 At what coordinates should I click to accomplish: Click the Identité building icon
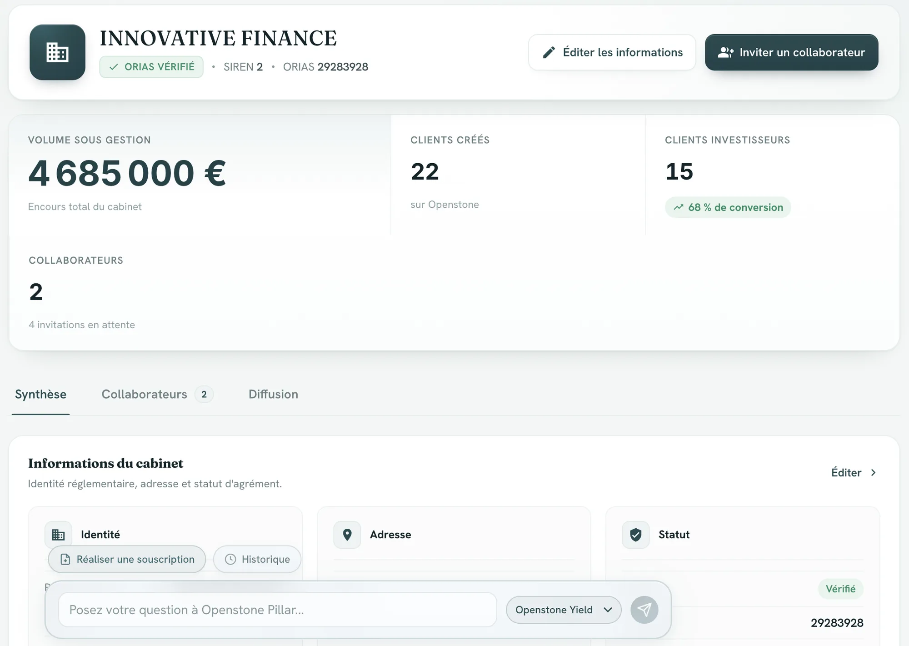(x=58, y=535)
